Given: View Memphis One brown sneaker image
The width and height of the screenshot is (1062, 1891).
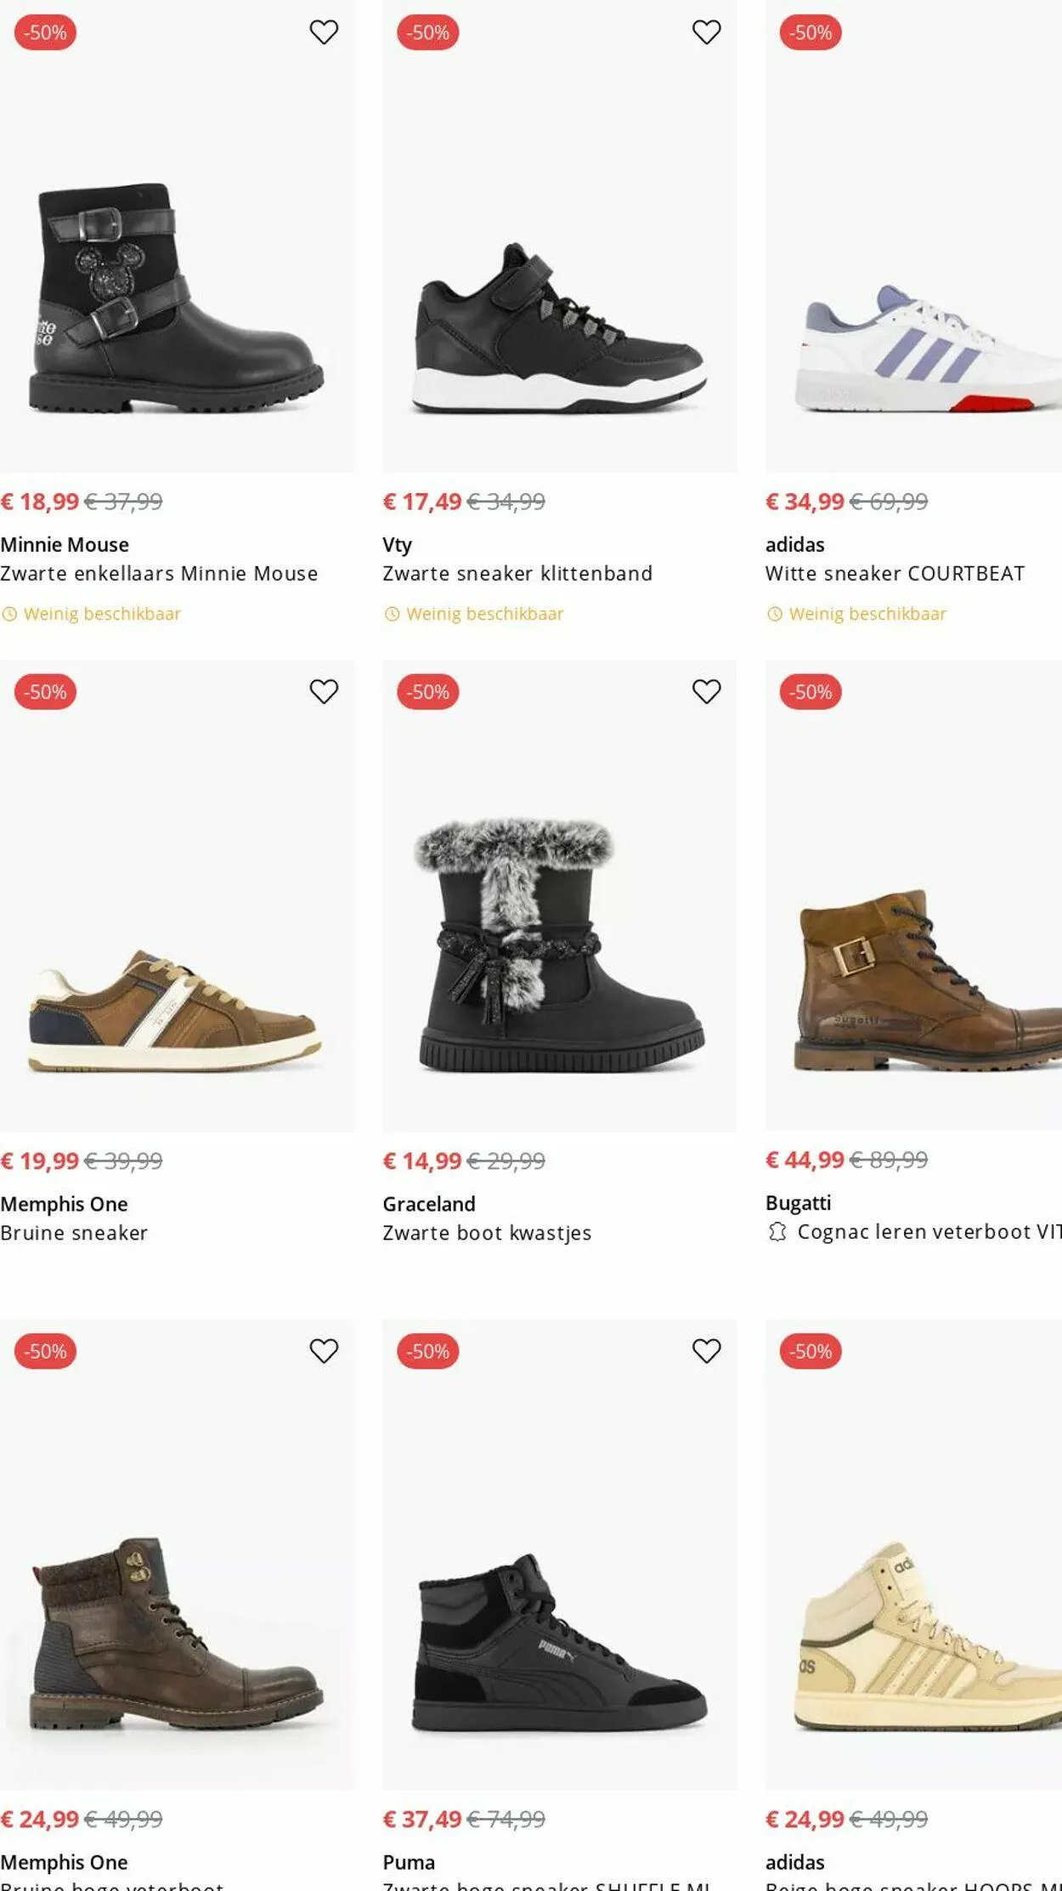Looking at the screenshot, I should [x=175, y=1010].
